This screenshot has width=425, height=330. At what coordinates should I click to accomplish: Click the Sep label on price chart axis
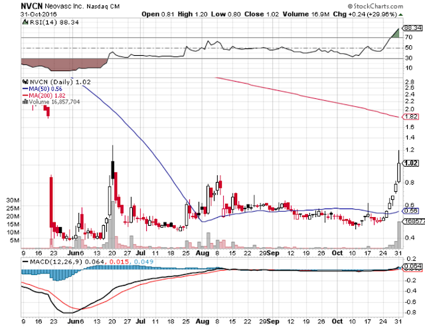[x=273, y=253]
